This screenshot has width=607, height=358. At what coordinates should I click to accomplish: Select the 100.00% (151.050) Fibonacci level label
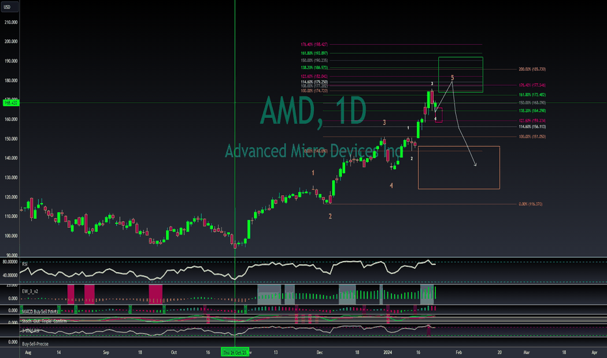point(532,137)
